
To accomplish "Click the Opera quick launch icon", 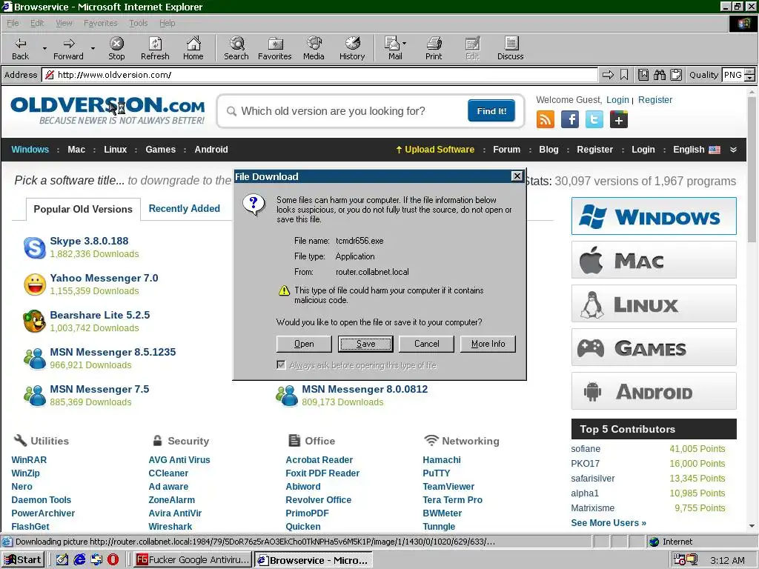I will tap(113, 560).
